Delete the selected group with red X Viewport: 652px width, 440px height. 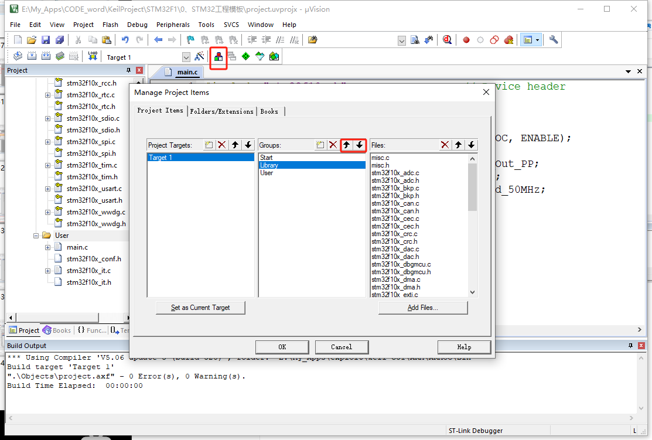click(x=333, y=145)
